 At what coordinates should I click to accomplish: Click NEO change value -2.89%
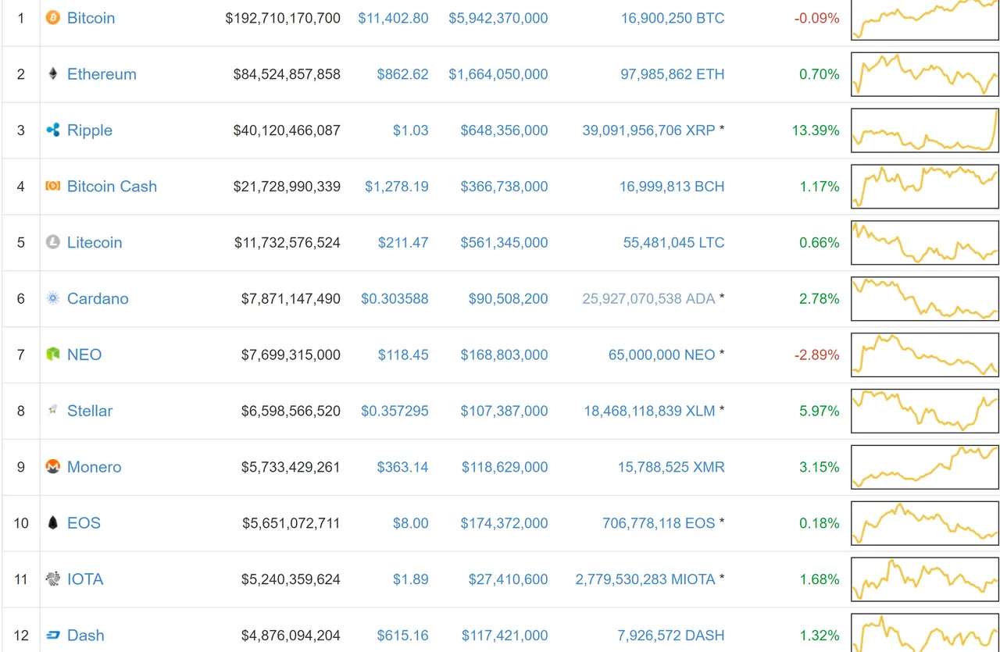pos(817,355)
